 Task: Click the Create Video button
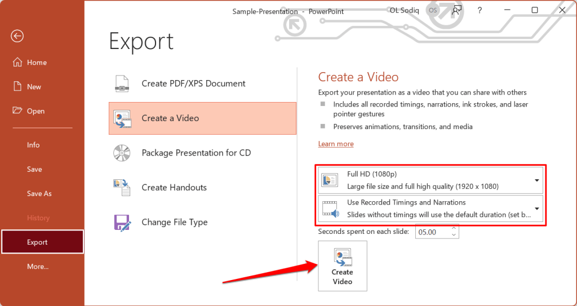click(342, 266)
